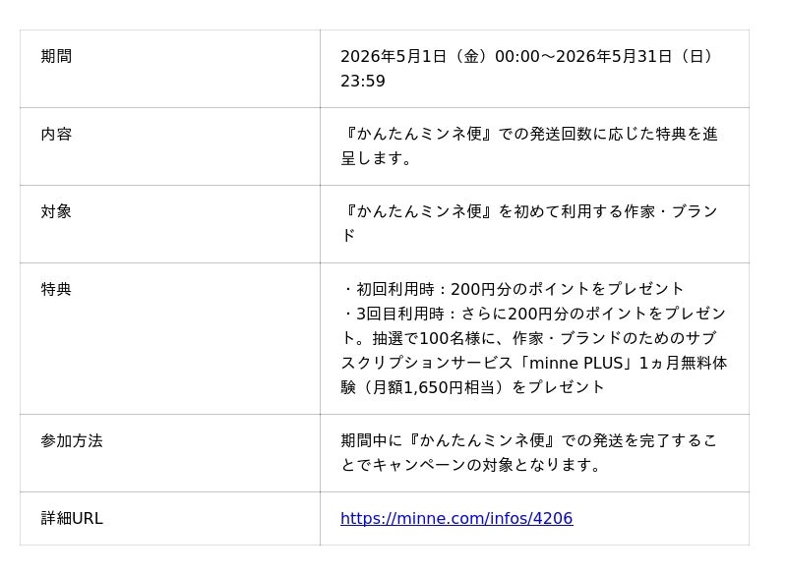Click the 詳細URL row label

(x=72, y=518)
